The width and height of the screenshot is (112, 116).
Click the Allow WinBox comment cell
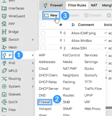81,41
